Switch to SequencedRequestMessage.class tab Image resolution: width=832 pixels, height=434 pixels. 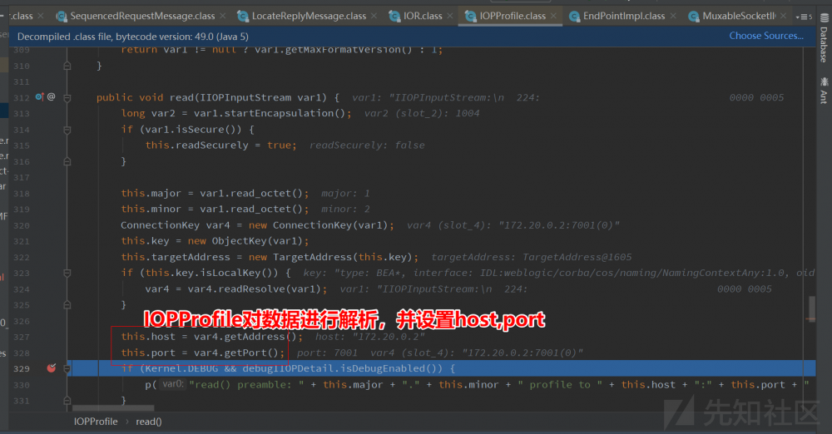tap(142, 16)
